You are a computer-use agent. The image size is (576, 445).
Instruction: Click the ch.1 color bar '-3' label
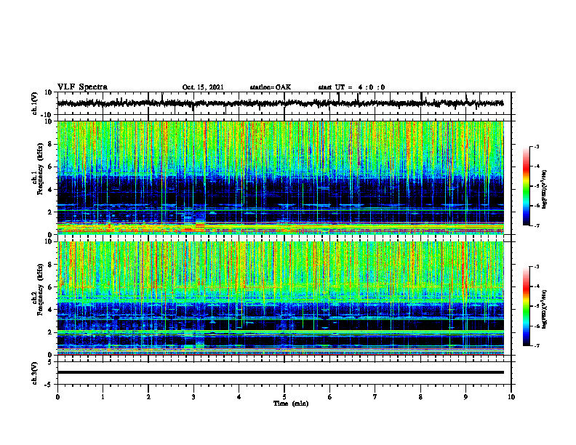(536, 146)
